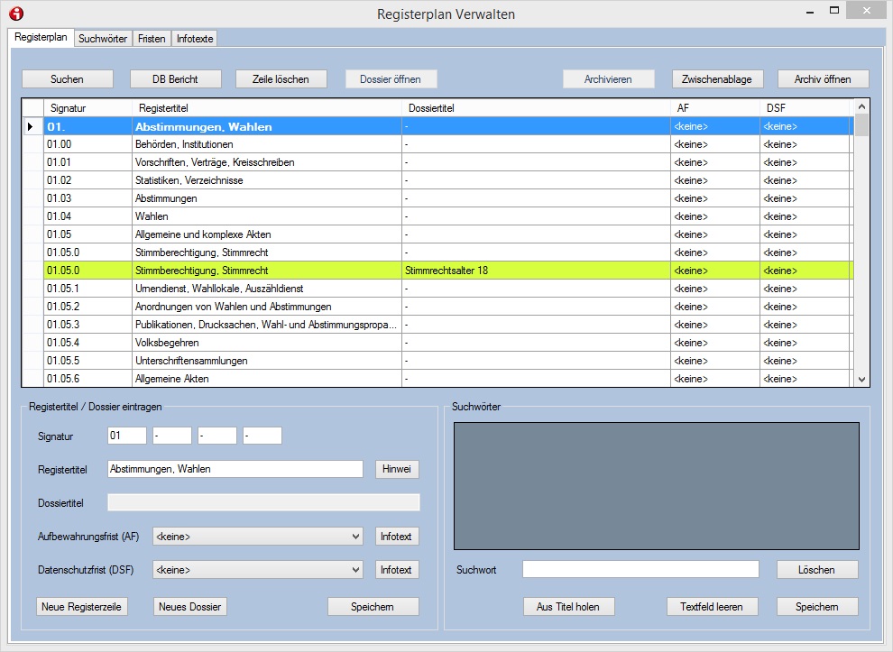Switch to the Suchwörter tab

tap(102, 39)
